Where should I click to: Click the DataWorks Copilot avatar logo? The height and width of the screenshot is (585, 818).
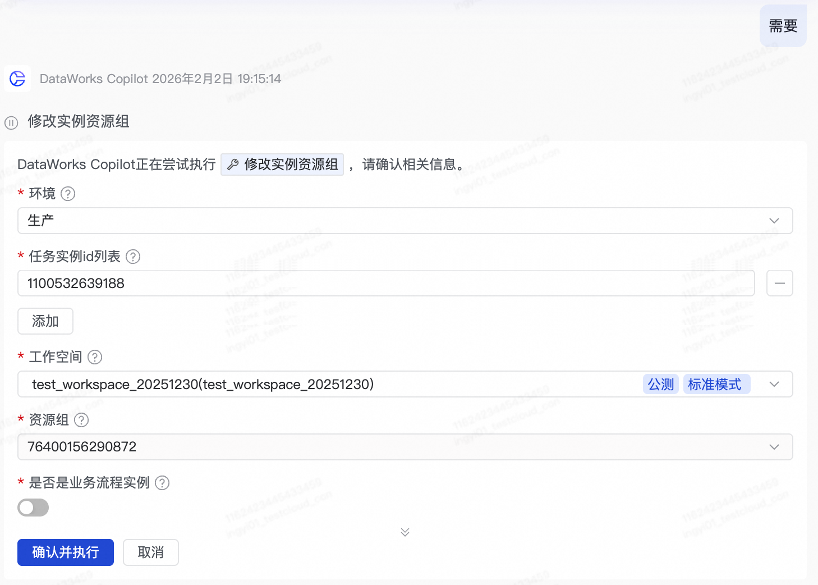[x=17, y=79]
